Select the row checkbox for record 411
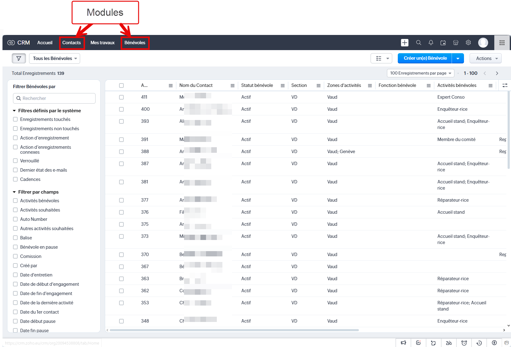This screenshot has width=511, height=347. [x=121, y=97]
